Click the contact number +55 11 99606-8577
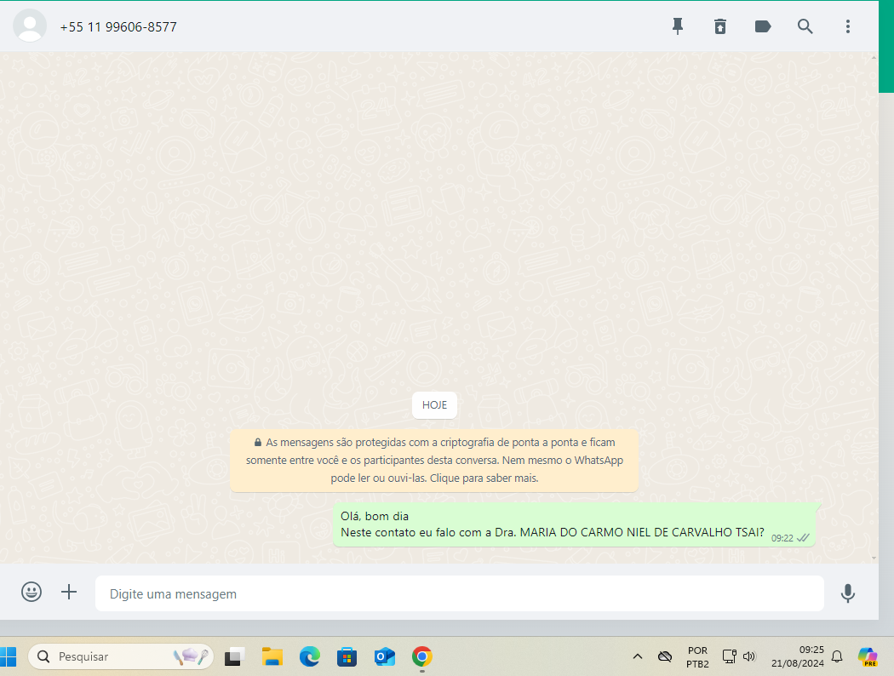 pyautogui.click(x=118, y=26)
